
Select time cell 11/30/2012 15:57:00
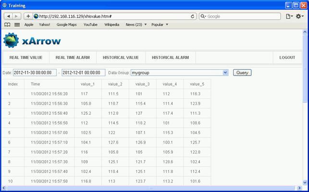coord(49,133)
